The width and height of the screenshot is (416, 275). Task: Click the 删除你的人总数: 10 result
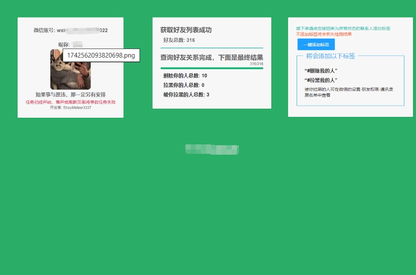point(185,76)
